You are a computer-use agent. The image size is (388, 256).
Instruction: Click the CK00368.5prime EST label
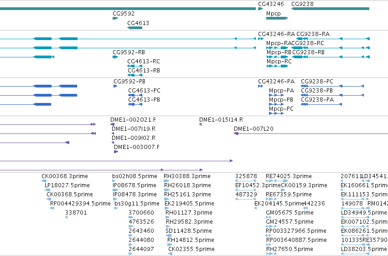tap(70, 195)
